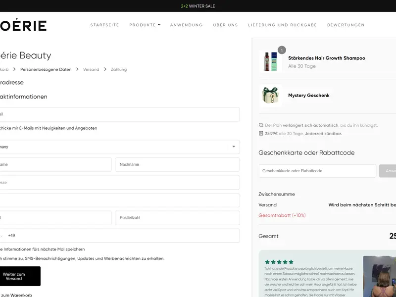Click the quantity badge on the shampoo thumbnail
Image resolution: width=396 pixels, height=297 pixels.
pyautogui.click(x=282, y=50)
